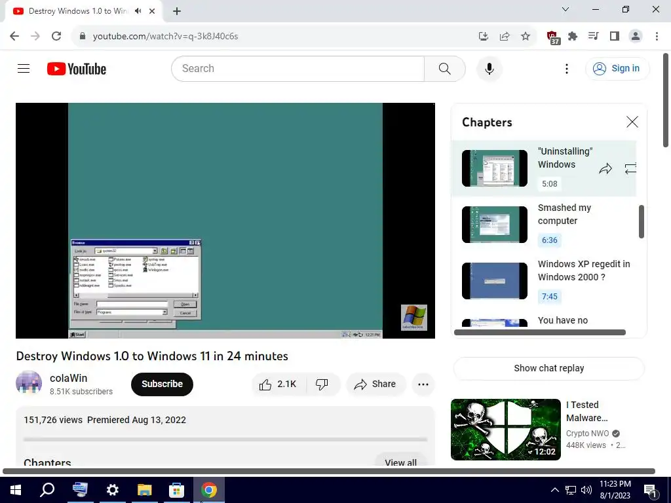Viewport: 671px width, 503px height.
Task: Select "Smashed my computer" chapter title
Action: click(x=564, y=214)
